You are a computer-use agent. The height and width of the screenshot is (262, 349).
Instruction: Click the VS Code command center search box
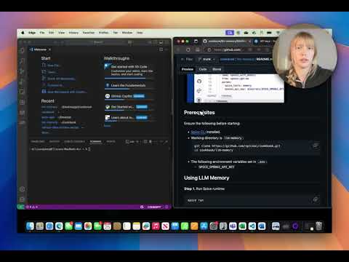tap(98, 42)
